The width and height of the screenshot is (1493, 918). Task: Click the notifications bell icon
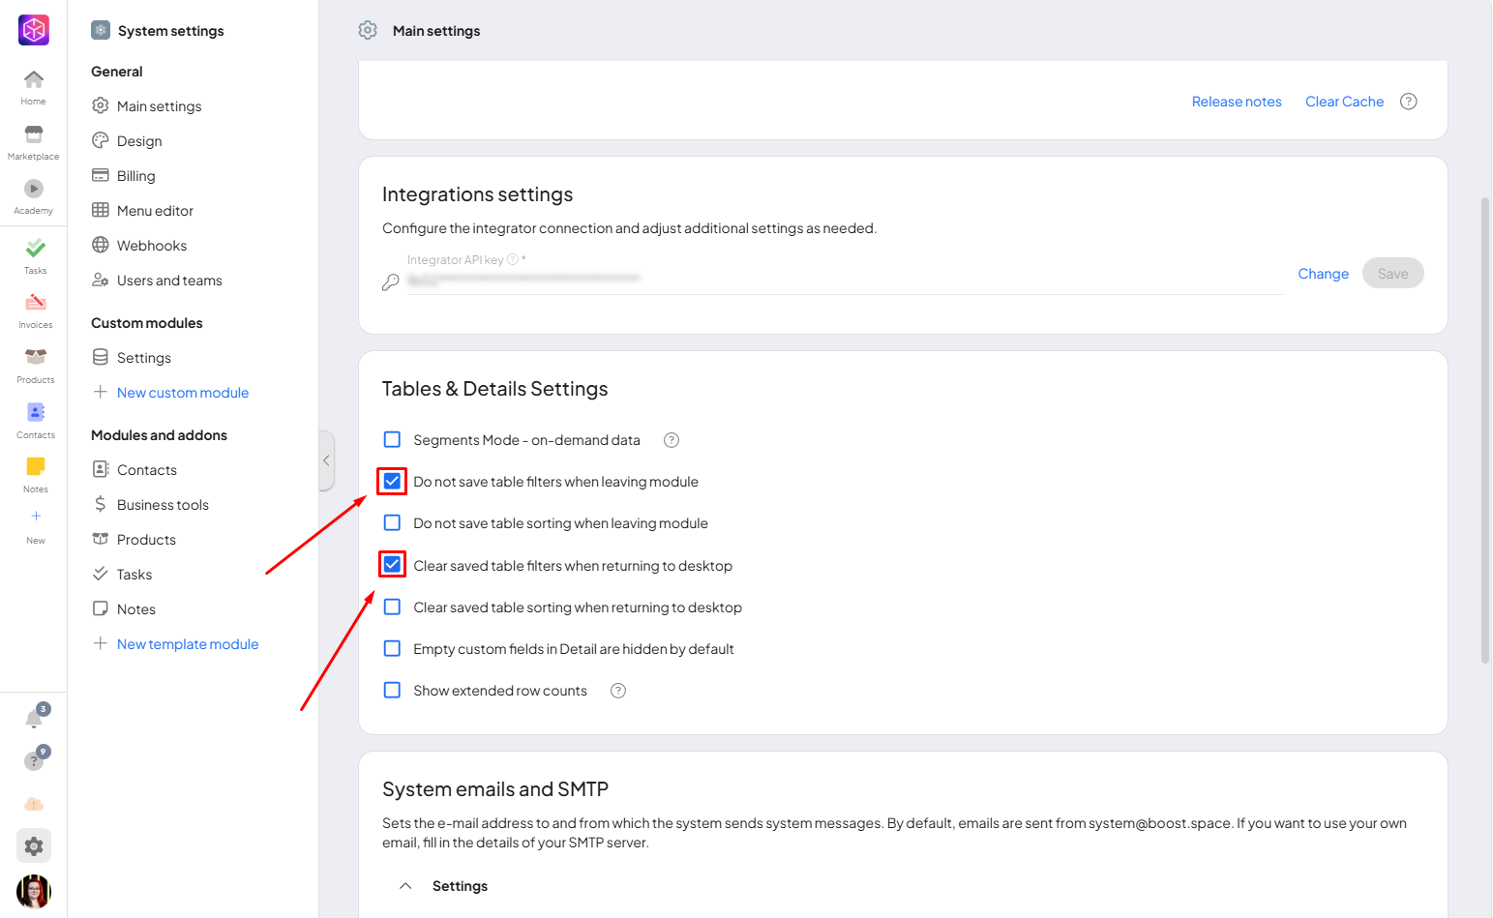point(34,719)
